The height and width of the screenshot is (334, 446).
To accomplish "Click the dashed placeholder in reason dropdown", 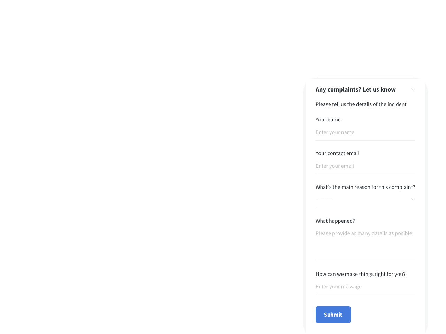I will (324, 199).
